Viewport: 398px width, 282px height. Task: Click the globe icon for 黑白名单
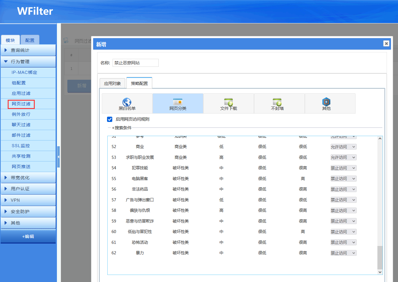[x=127, y=102]
